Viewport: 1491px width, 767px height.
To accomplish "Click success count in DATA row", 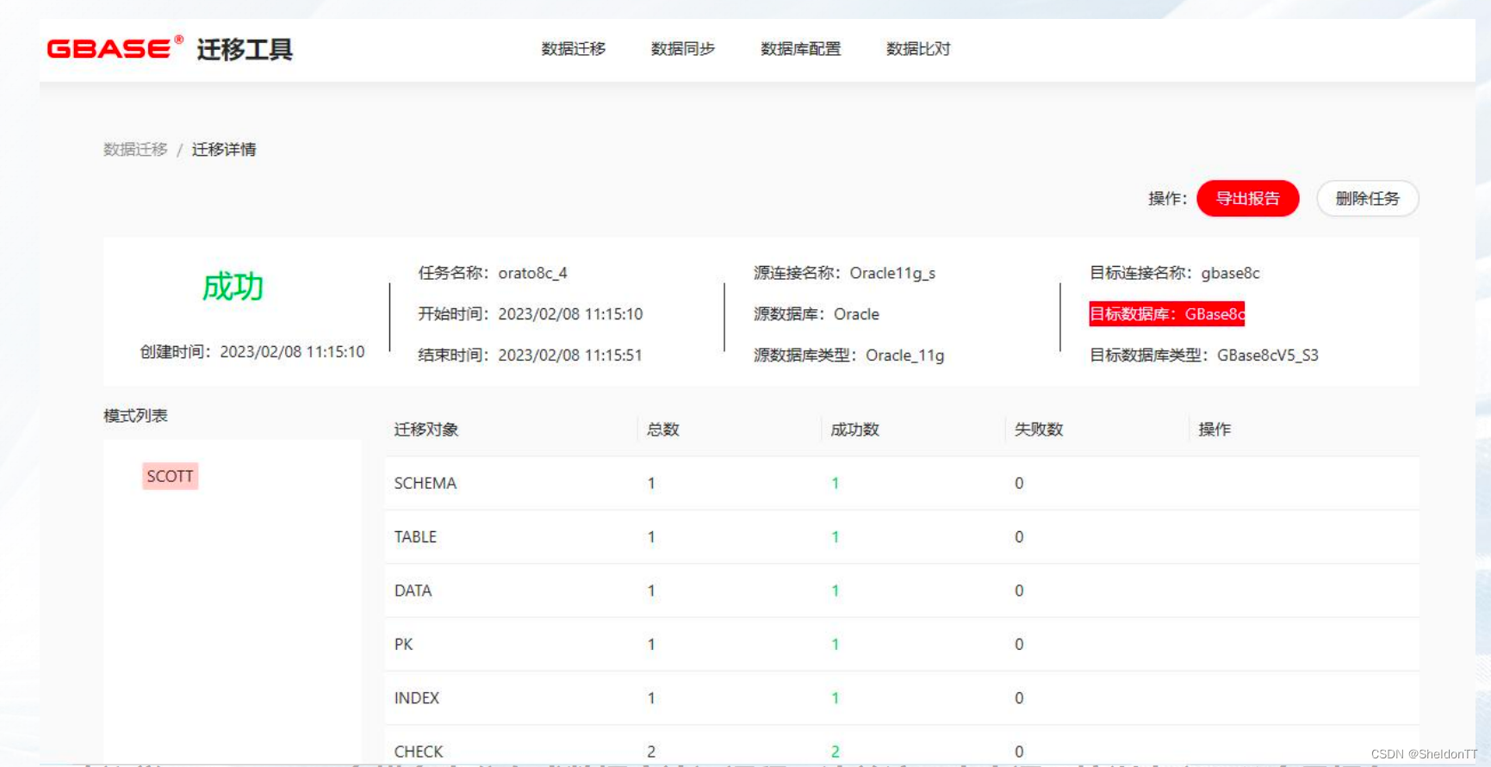I will coord(835,591).
